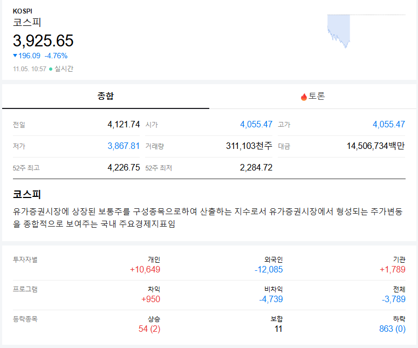Click the 코스피 description heading
The width and height of the screenshot is (418, 348).
[x=26, y=194]
